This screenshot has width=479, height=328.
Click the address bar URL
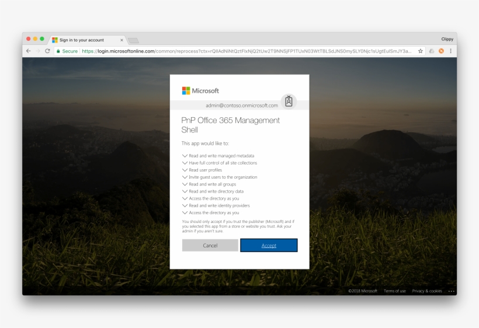[247, 51]
